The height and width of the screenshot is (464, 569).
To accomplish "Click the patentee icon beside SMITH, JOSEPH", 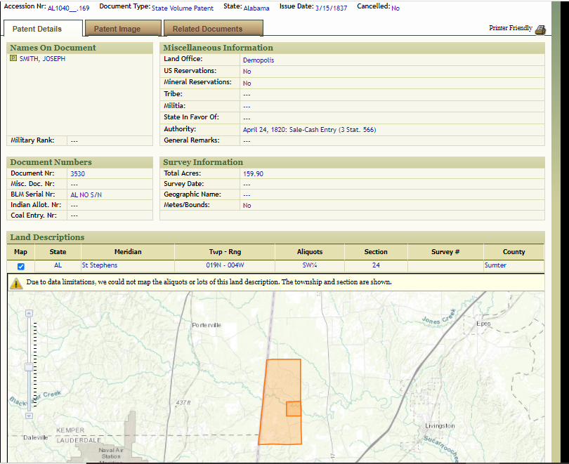I will pyautogui.click(x=13, y=59).
